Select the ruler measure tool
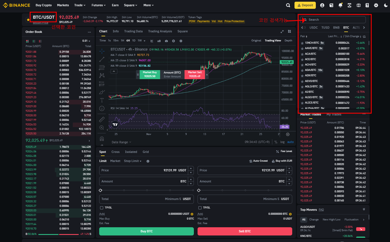This screenshot has width=390, height=242. point(102,119)
